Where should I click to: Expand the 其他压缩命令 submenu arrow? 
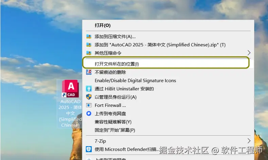click(249, 53)
